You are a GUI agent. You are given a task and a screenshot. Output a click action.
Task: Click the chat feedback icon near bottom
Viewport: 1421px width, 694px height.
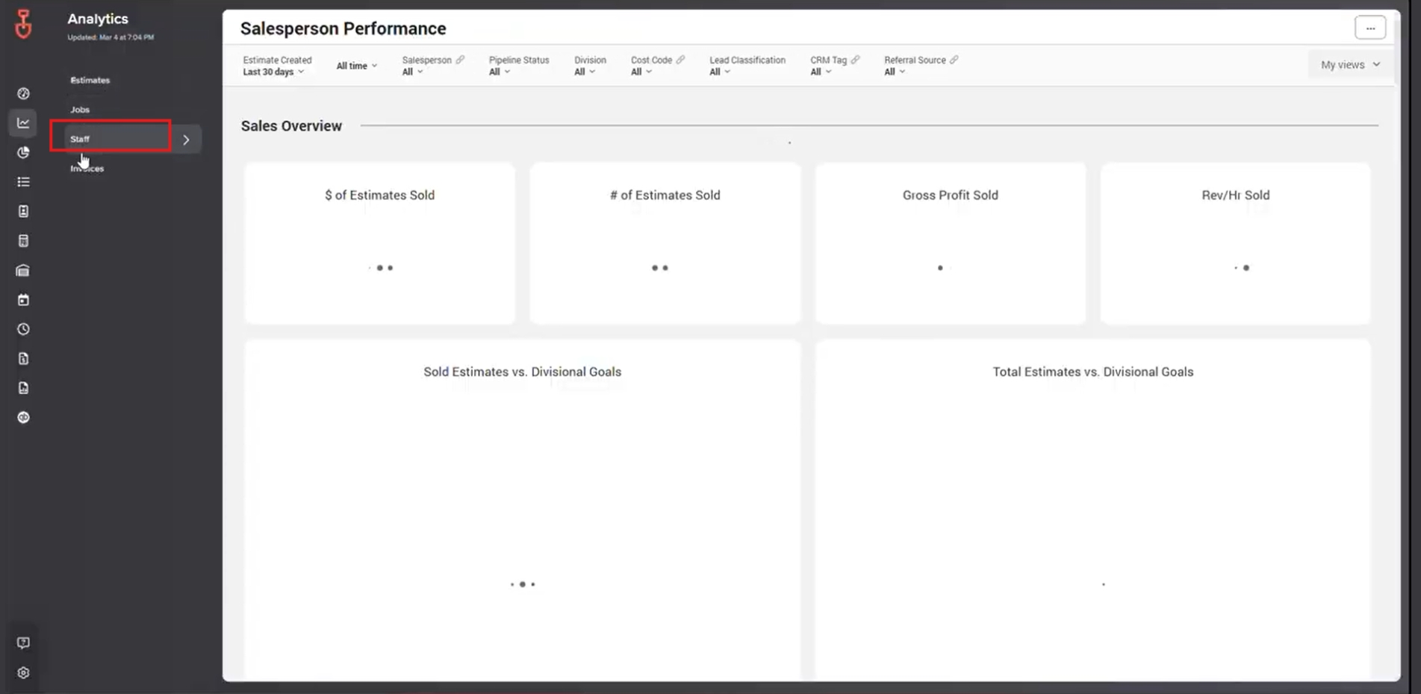pos(23,643)
